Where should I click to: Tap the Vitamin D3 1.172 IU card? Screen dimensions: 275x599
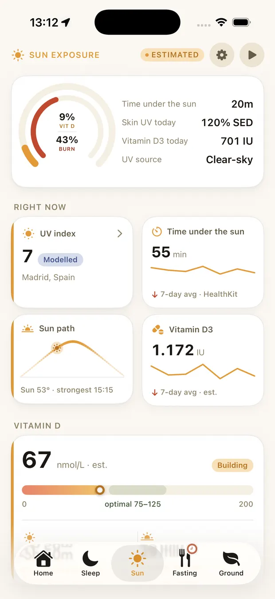(x=203, y=360)
